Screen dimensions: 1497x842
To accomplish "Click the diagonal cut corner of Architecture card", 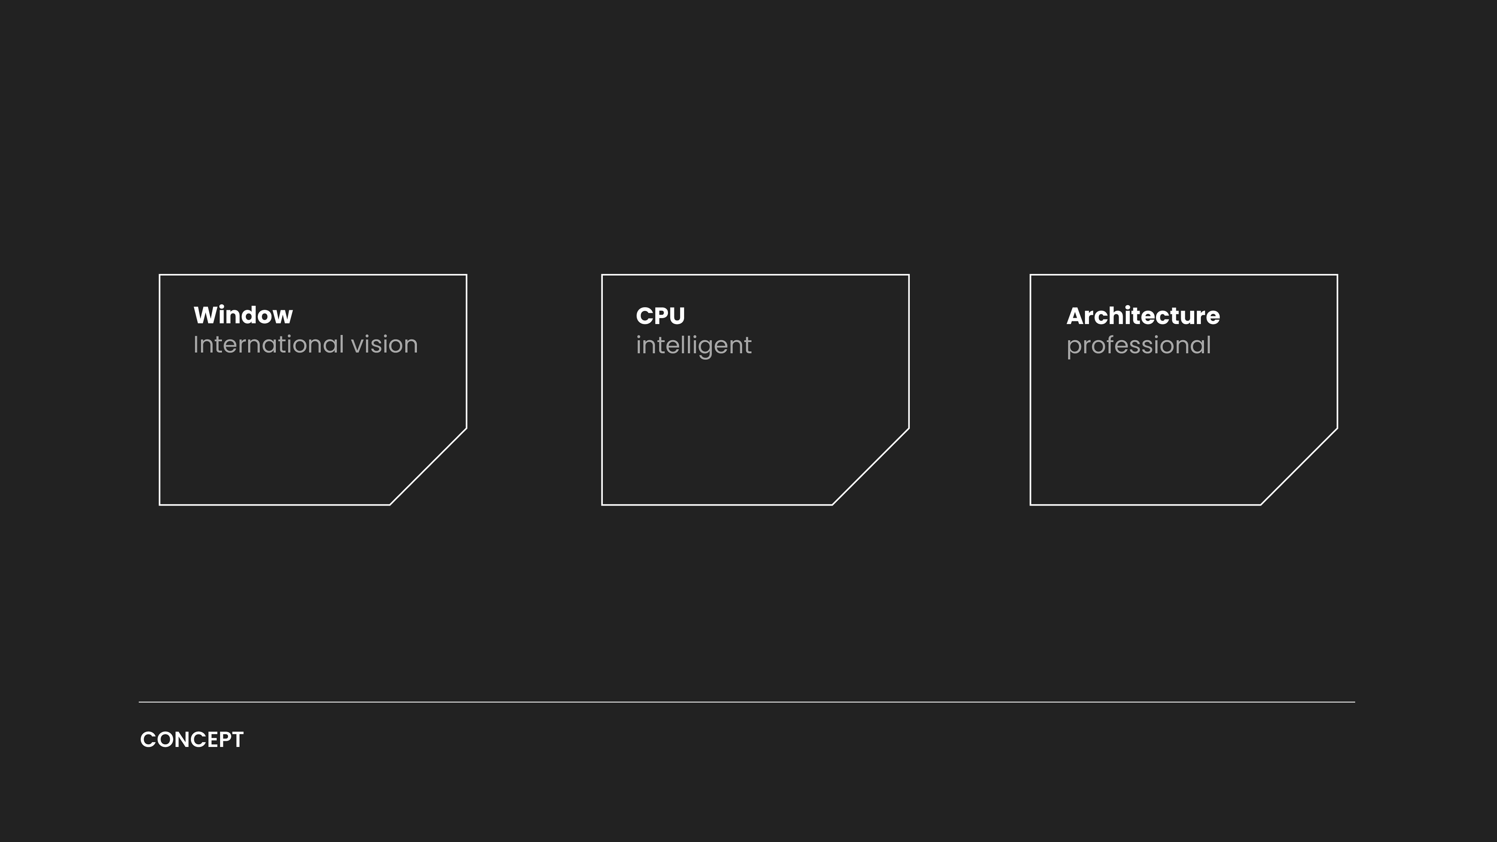I will 1299,467.
